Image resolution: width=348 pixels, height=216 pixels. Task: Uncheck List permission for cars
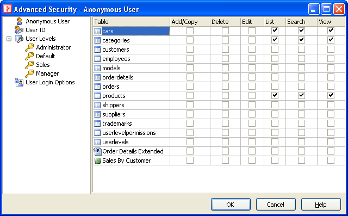pos(275,30)
